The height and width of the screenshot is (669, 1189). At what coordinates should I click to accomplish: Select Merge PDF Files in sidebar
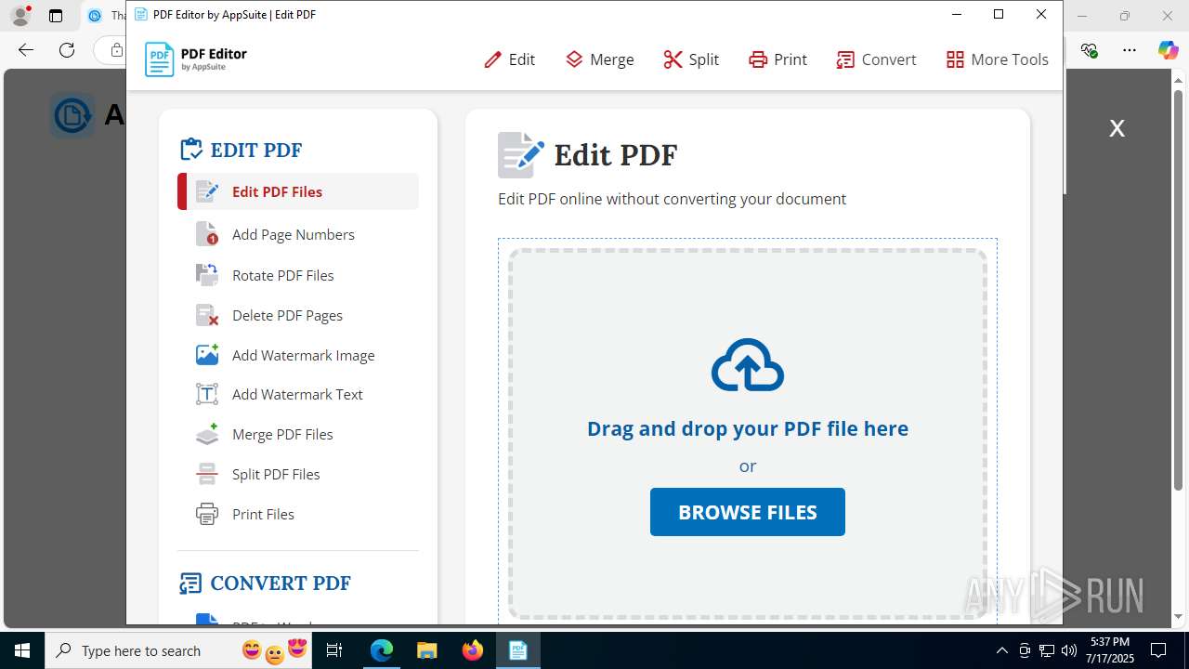(298, 434)
